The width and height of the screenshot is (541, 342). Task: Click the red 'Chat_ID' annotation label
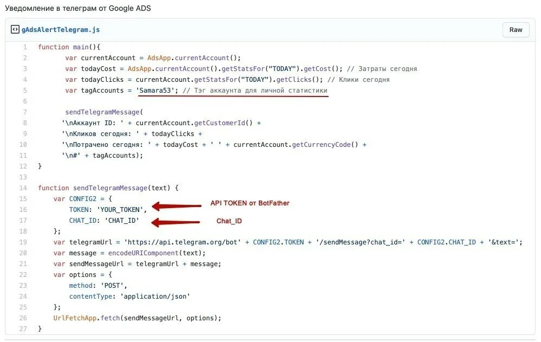coord(229,221)
